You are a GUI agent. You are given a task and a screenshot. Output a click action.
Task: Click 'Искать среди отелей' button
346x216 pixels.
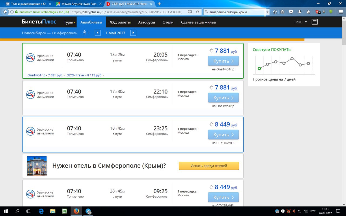tap(209, 166)
